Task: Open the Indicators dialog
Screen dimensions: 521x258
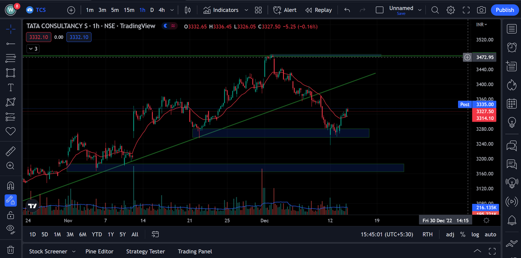Action: tap(221, 10)
